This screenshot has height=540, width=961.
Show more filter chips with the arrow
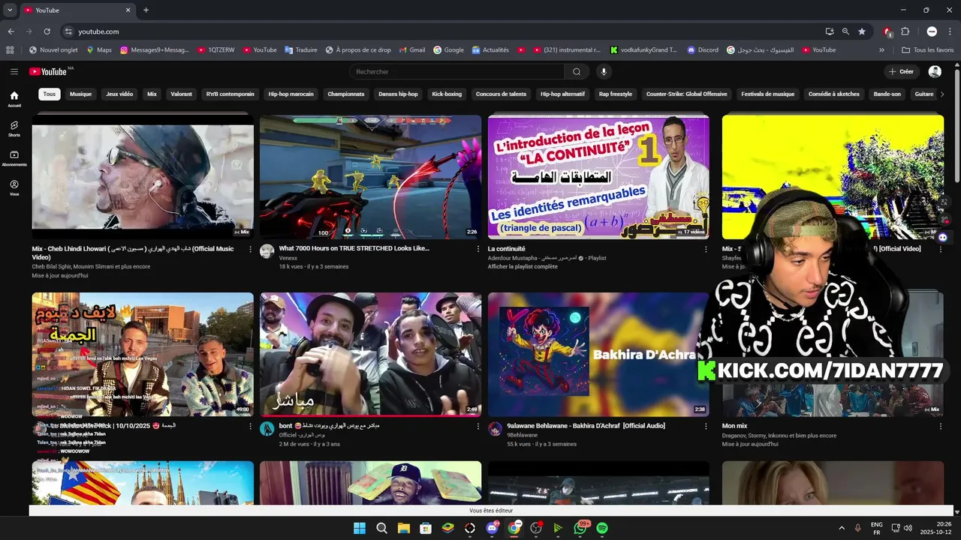(x=943, y=94)
